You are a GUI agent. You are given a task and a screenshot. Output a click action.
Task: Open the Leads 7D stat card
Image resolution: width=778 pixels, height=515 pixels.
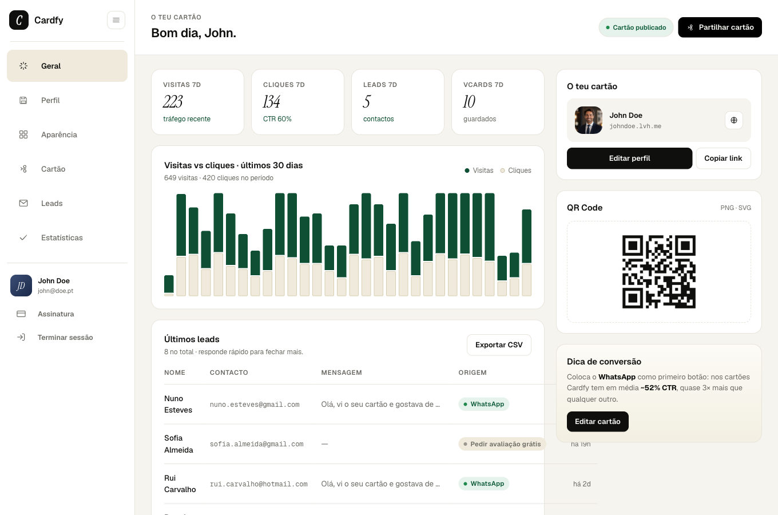point(398,102)
